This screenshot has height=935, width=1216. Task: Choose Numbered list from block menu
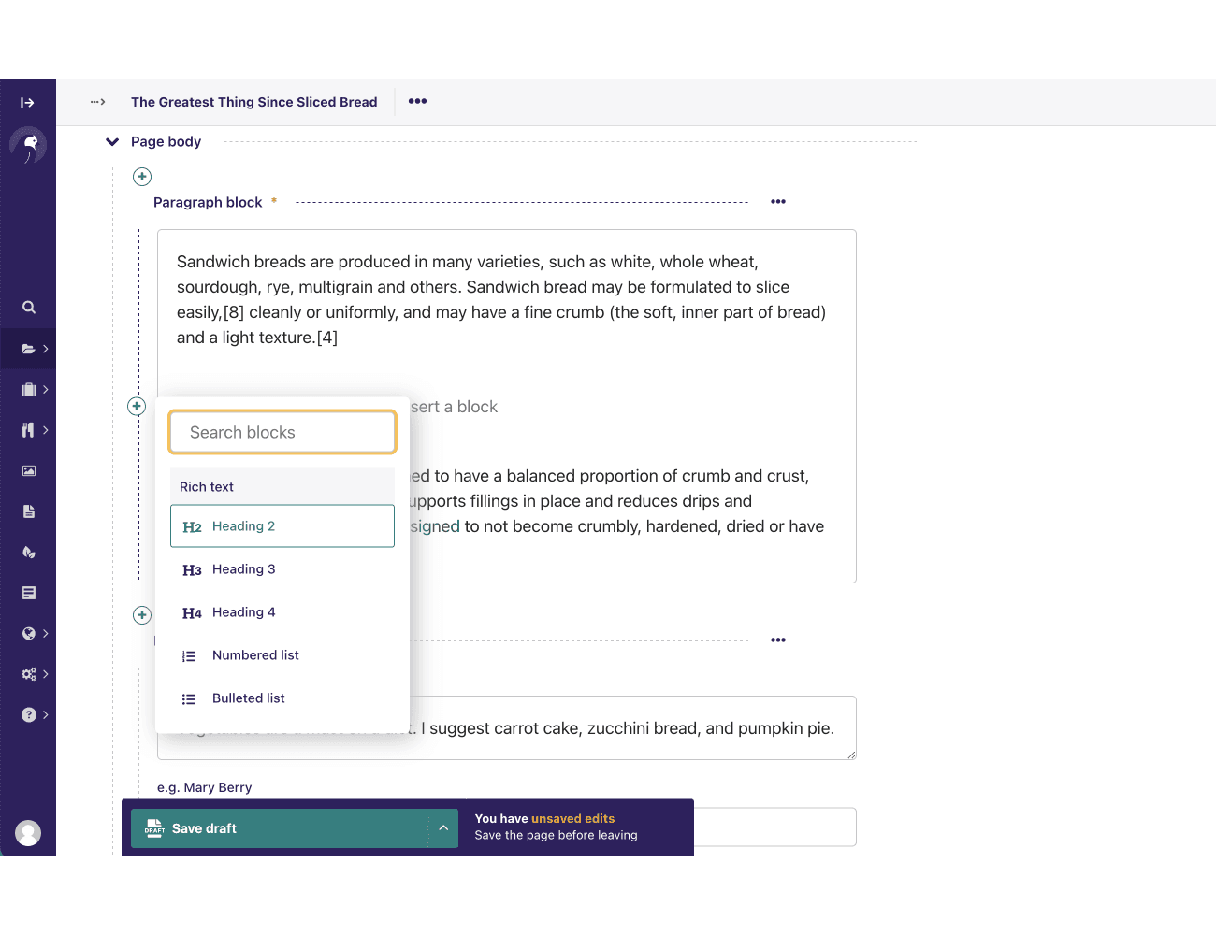click(255, 655)
